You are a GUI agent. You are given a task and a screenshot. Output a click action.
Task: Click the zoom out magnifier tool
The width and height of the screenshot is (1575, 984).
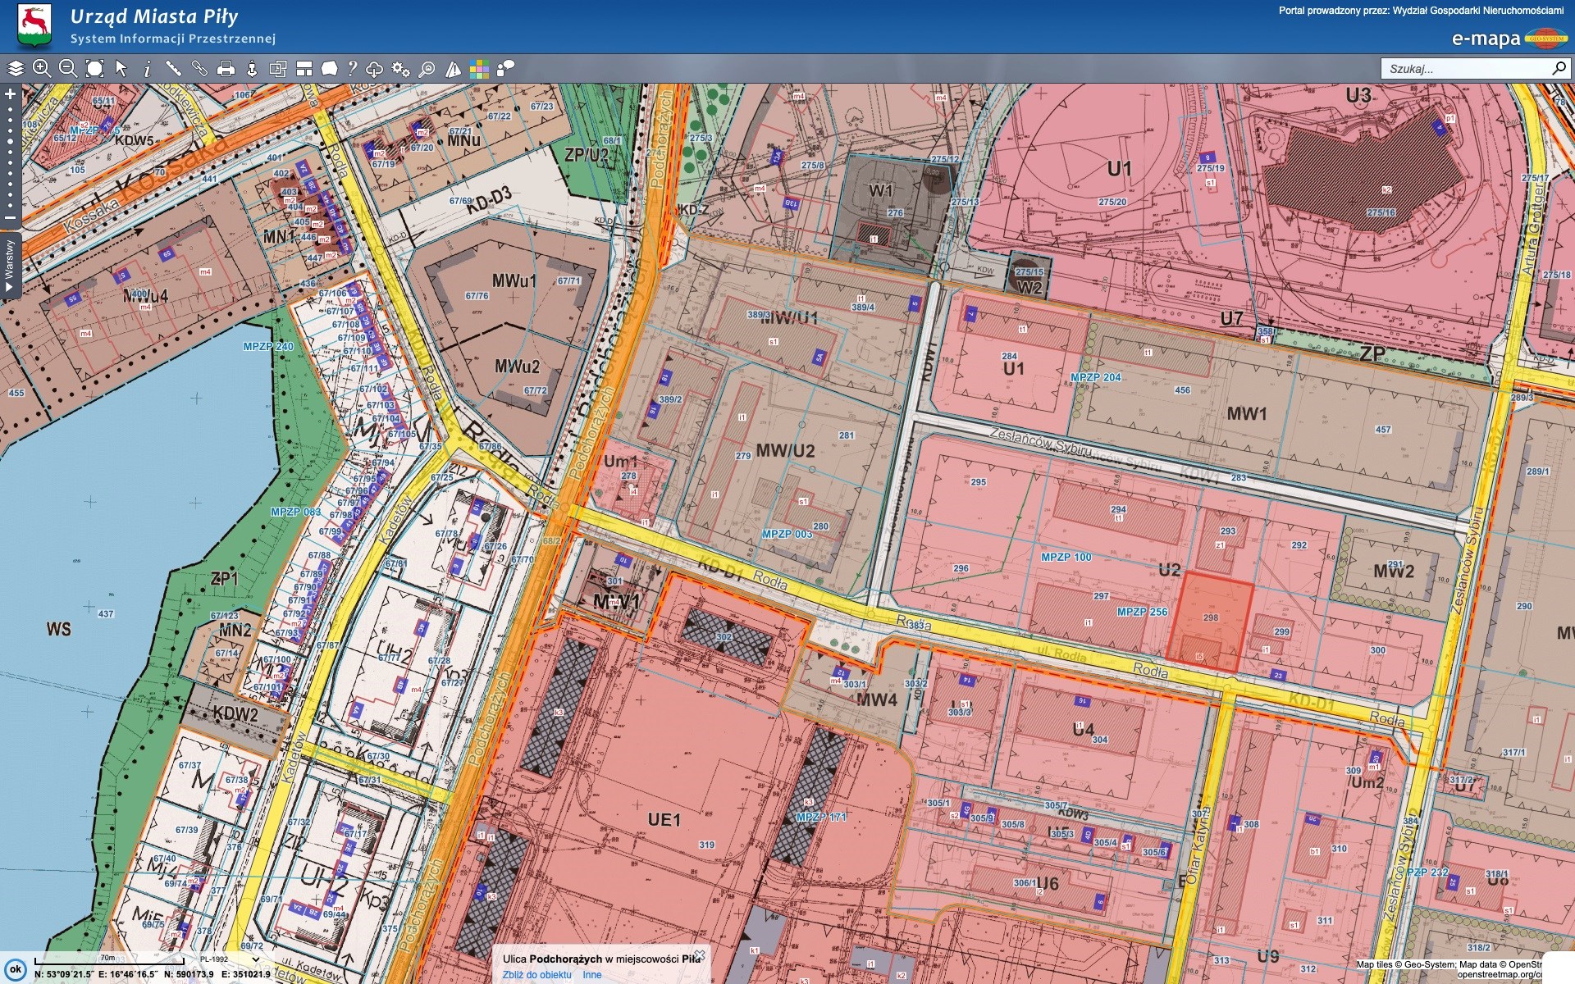pyautogui.click(x=68, y=69)
